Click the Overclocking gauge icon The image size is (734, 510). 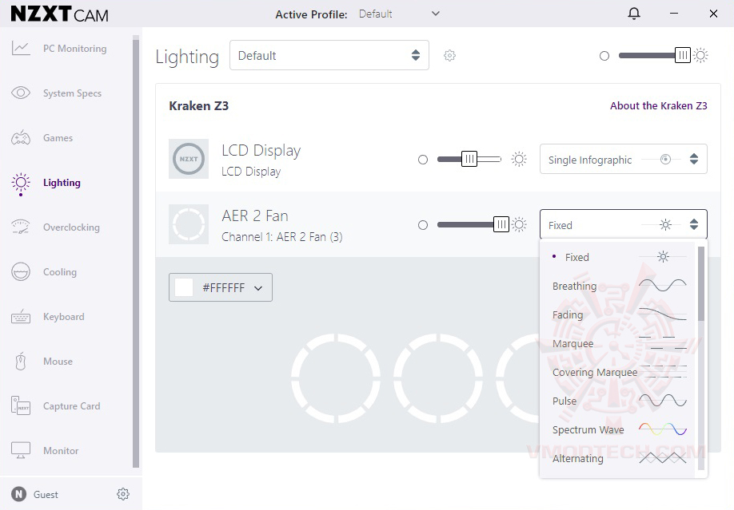21,227
